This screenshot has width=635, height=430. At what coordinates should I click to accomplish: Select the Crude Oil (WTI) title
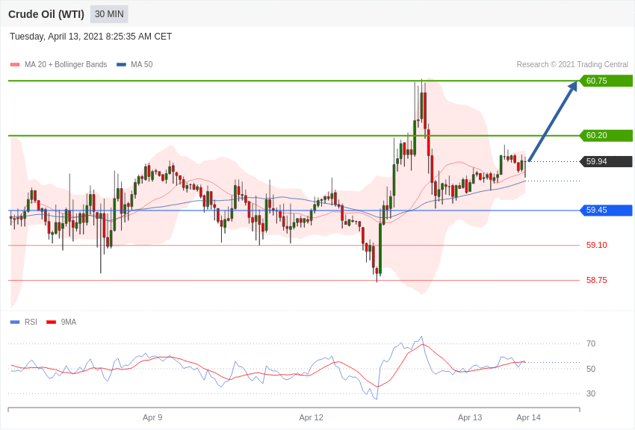coord(46,14)
